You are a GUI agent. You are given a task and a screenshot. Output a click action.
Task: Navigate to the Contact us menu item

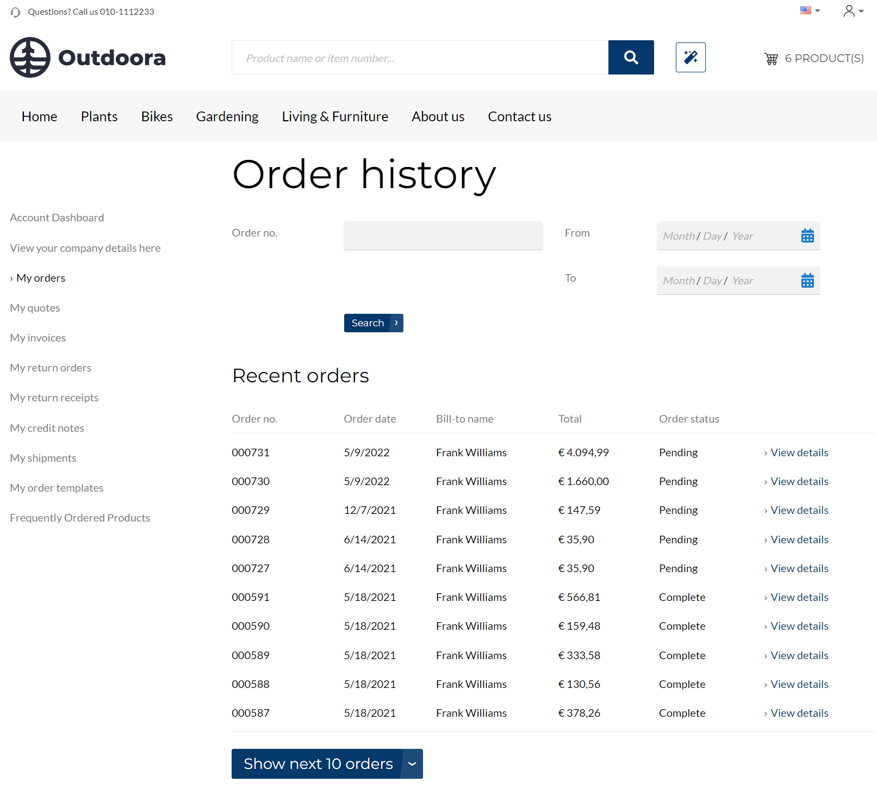pyautogui.click(x=519, y=116)
